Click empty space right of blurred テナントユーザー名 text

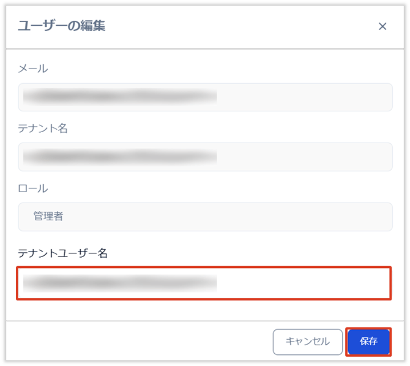coord(306,283)
